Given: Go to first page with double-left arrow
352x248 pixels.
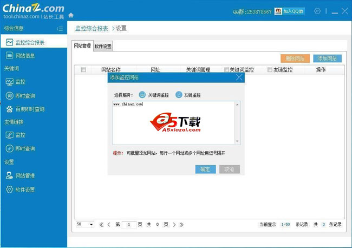Looking at the screenshot, I should click(x=101, y=224).
